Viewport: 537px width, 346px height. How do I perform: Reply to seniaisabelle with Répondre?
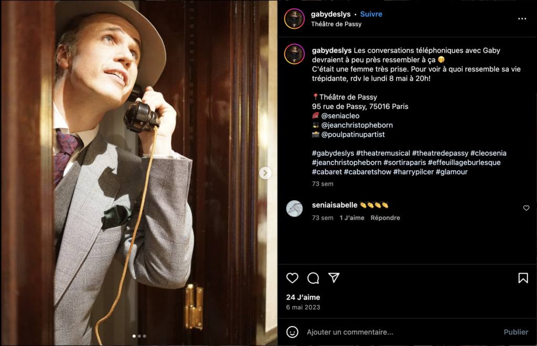pos(385,218)
